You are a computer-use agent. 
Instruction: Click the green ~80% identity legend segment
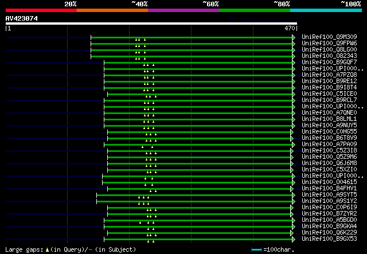click(255, 10)
